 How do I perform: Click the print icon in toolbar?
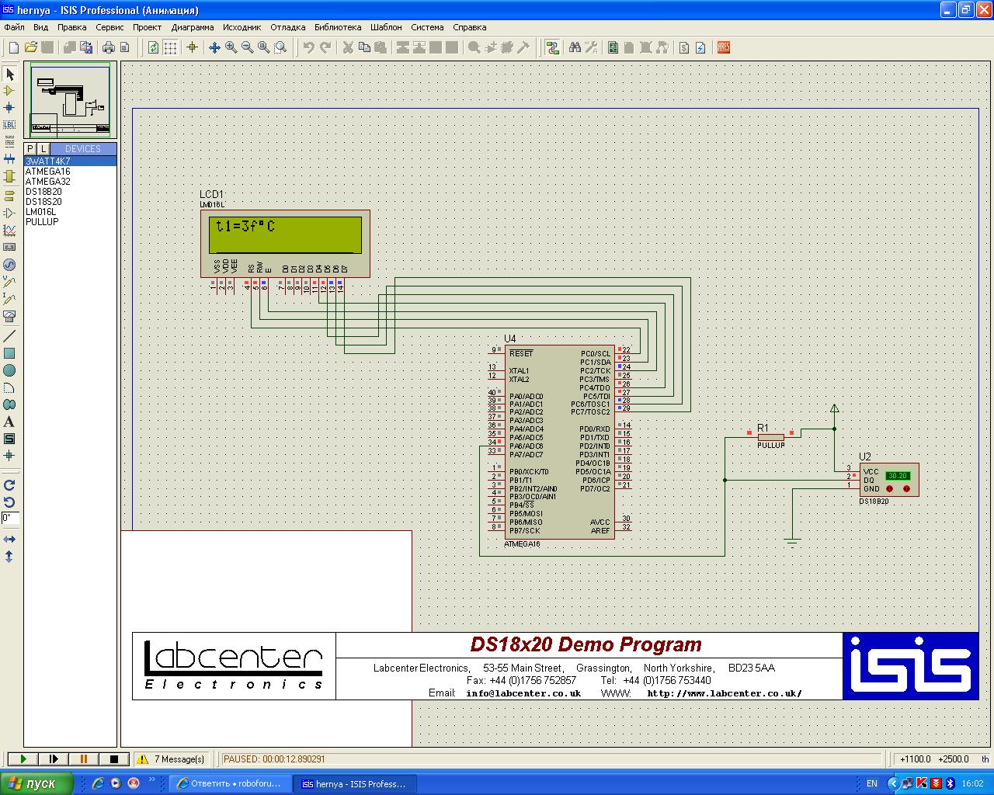point(109,47)
